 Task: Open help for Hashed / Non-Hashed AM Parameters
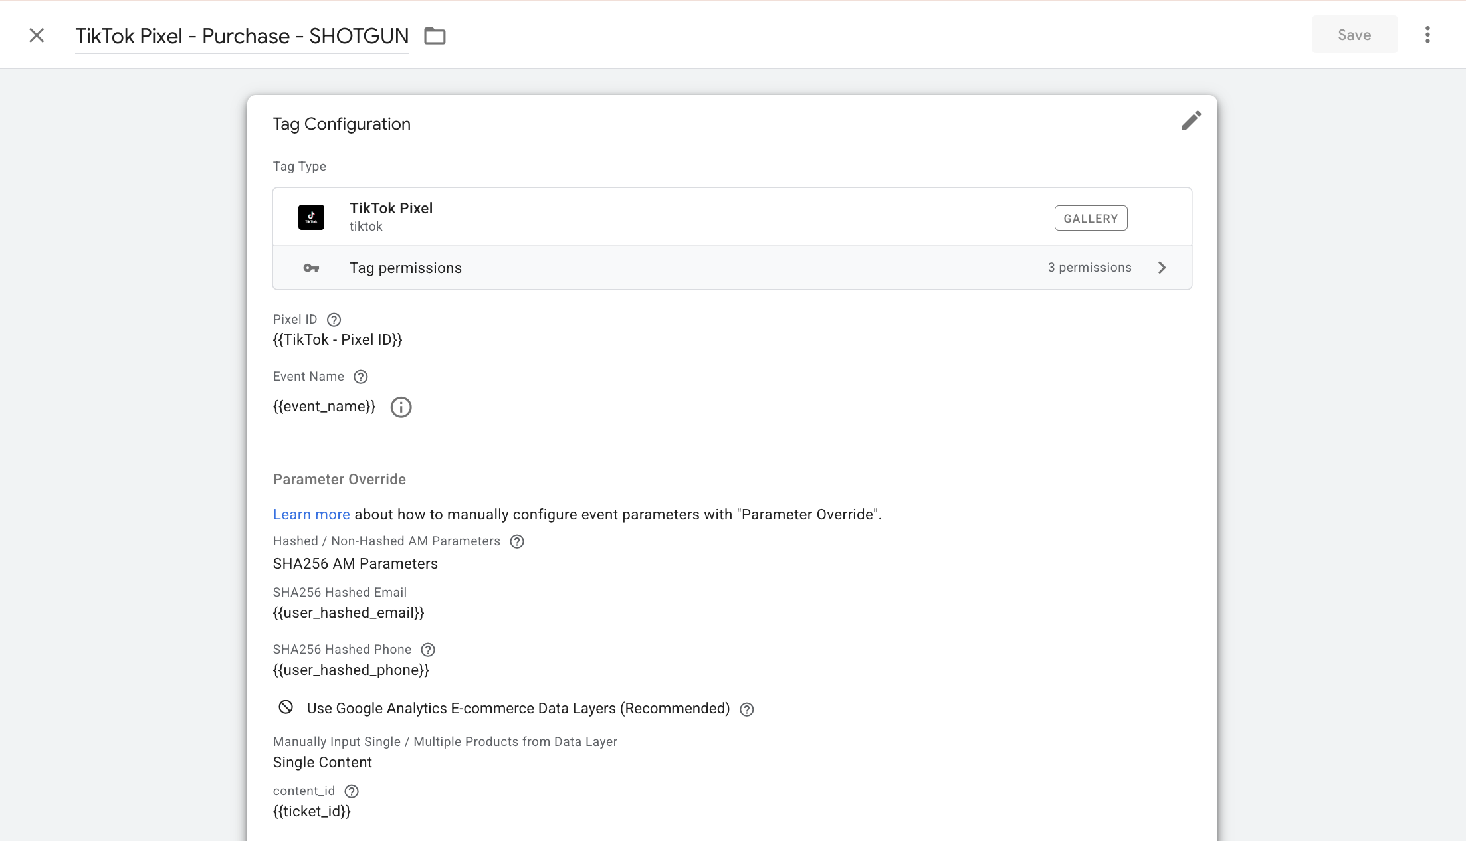click(517, 541)
